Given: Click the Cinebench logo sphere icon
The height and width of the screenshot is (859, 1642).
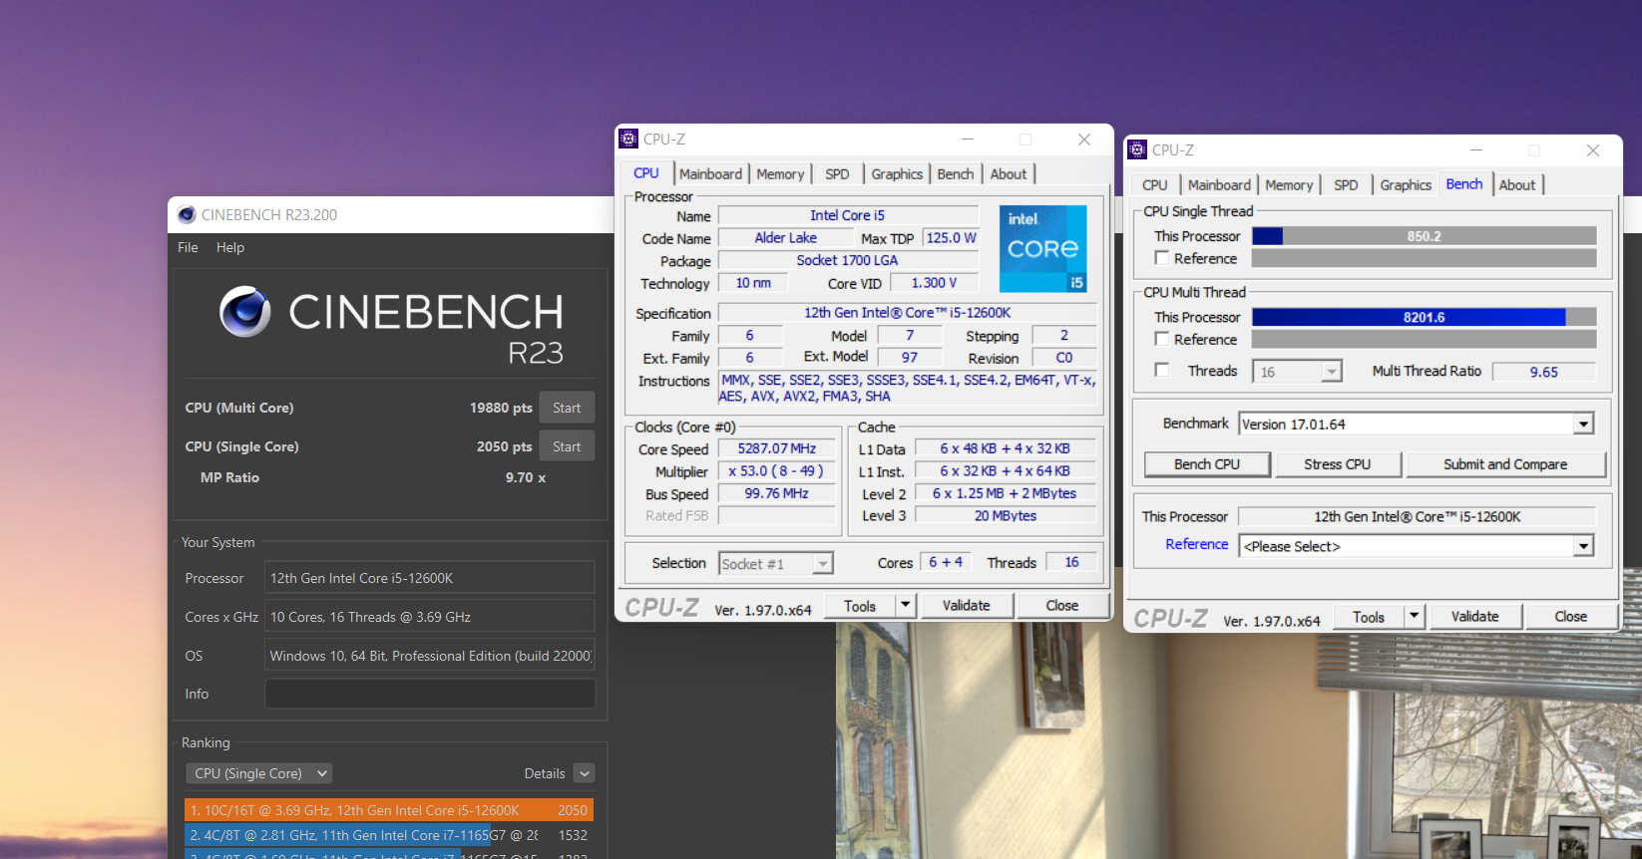Looking at the screenshot, I should (245, 312).
